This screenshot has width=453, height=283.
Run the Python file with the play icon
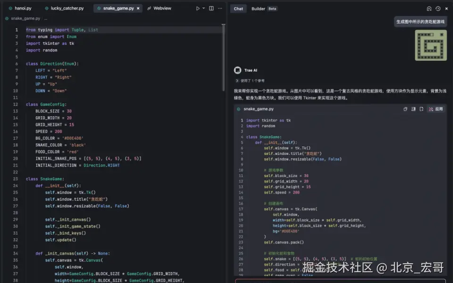[198, 8]
